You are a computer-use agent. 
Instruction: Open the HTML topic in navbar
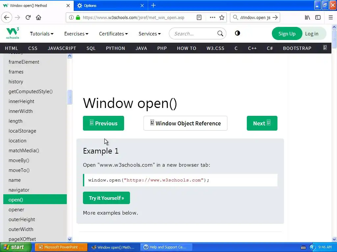click(x=12, y=48)
